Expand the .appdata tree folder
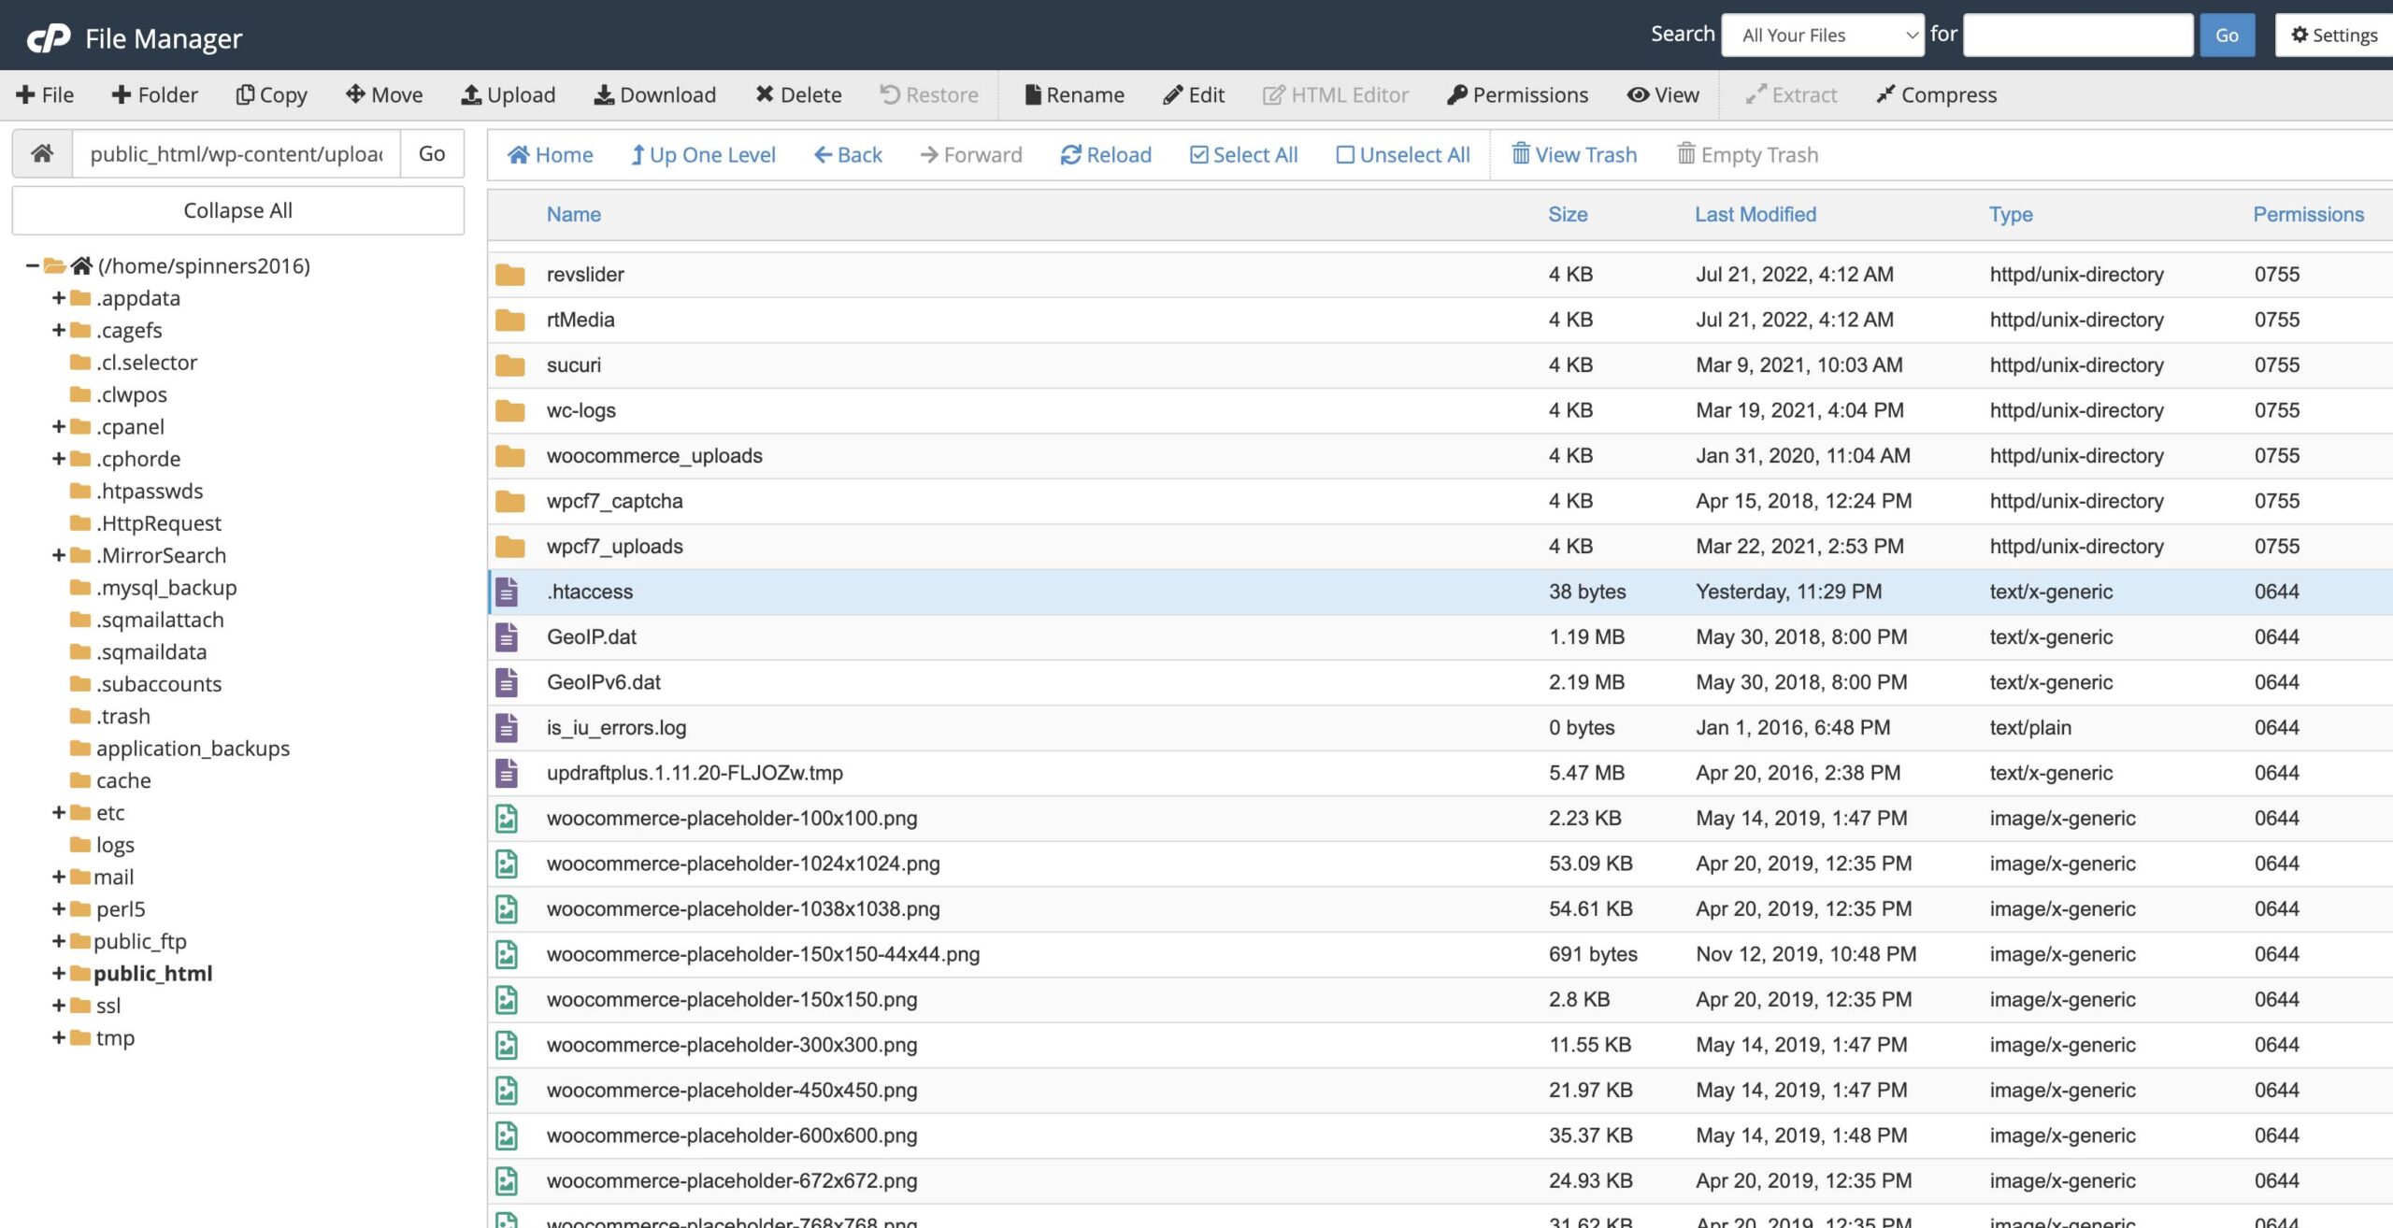This screenshot has height=1228, width=2393. (59, 297)
